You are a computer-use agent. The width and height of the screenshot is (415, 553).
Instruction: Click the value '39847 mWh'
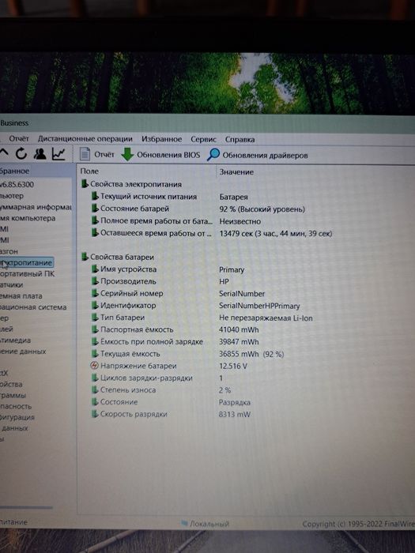coord(239,342)
